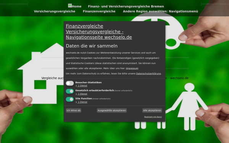This screenshot has width=229, height=143.
Task: Open the Datenschutzerklärung link
Action: click(148, 74)
